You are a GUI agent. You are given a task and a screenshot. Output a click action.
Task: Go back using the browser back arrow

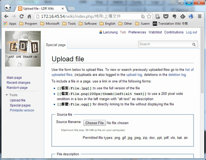[x=6, y=16]
